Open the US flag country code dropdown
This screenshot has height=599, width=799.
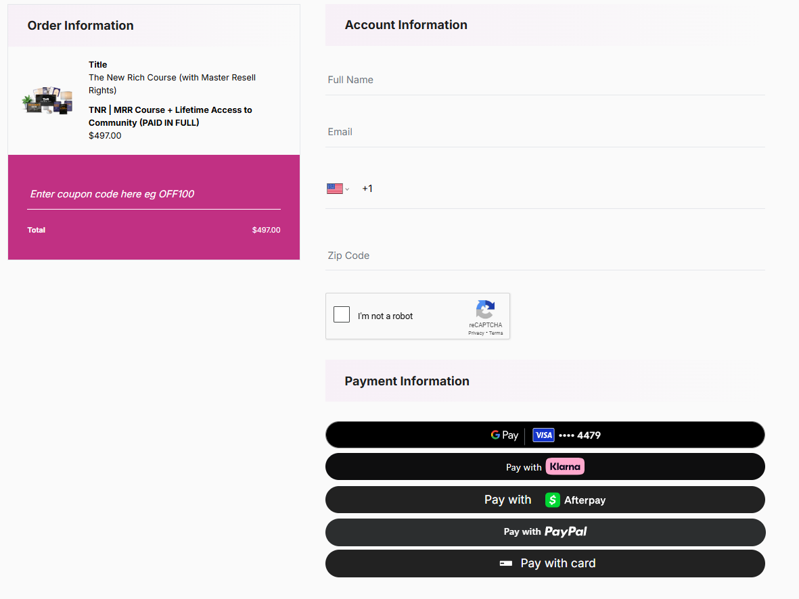coord(338,189)
